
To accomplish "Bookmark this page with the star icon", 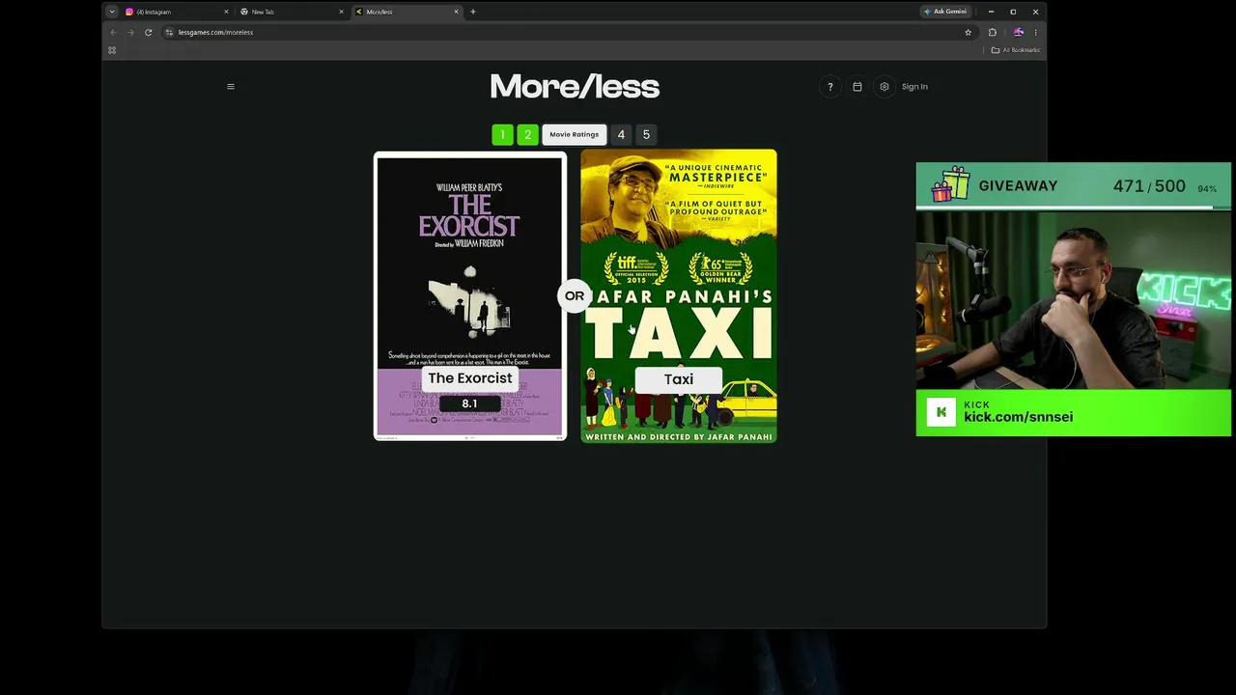I will pos(968,32).
